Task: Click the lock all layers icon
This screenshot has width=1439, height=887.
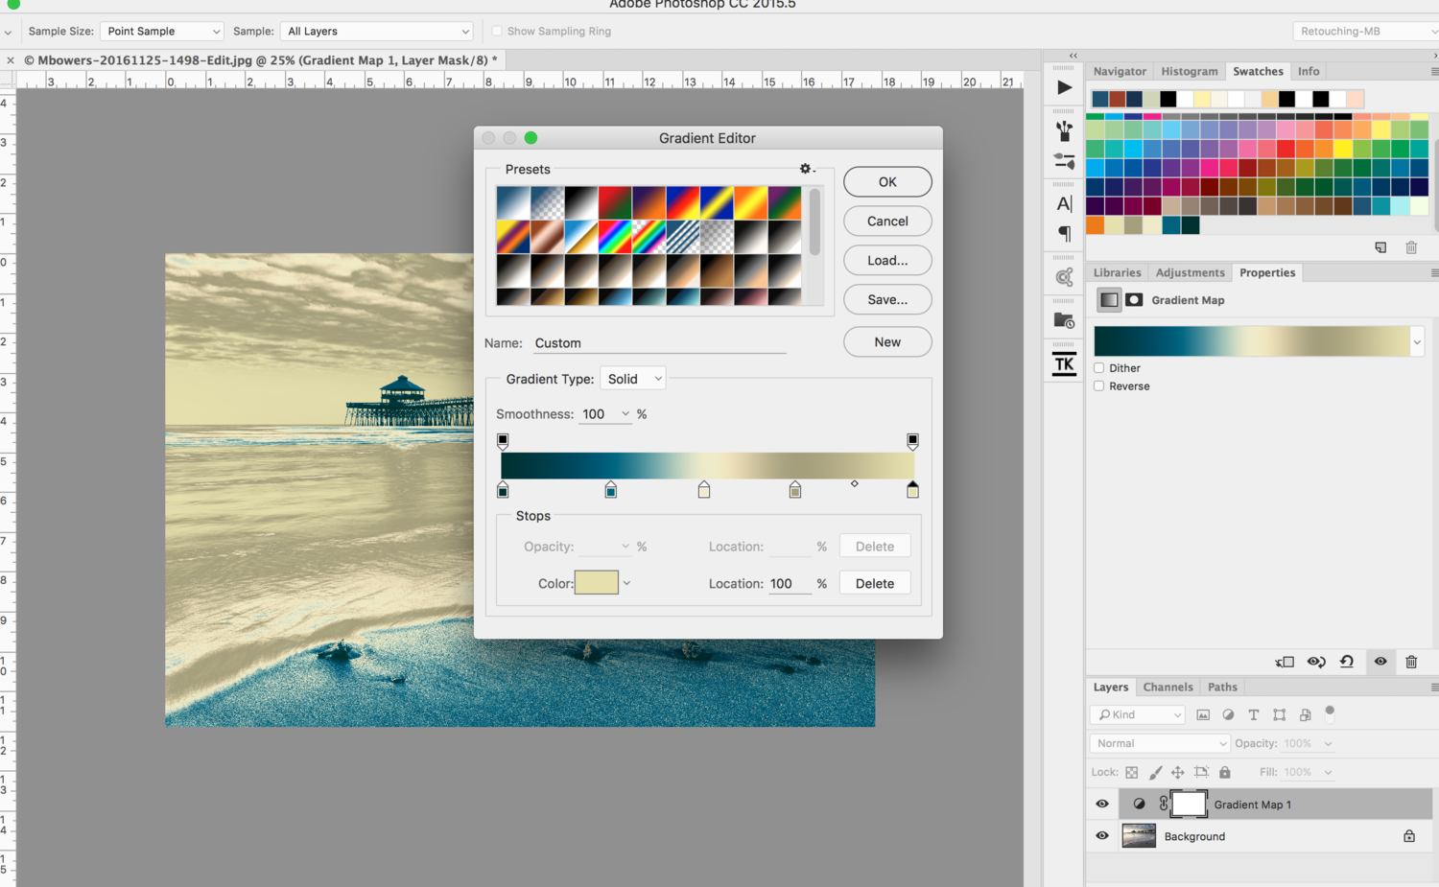Action: [x=1225, y=772]
